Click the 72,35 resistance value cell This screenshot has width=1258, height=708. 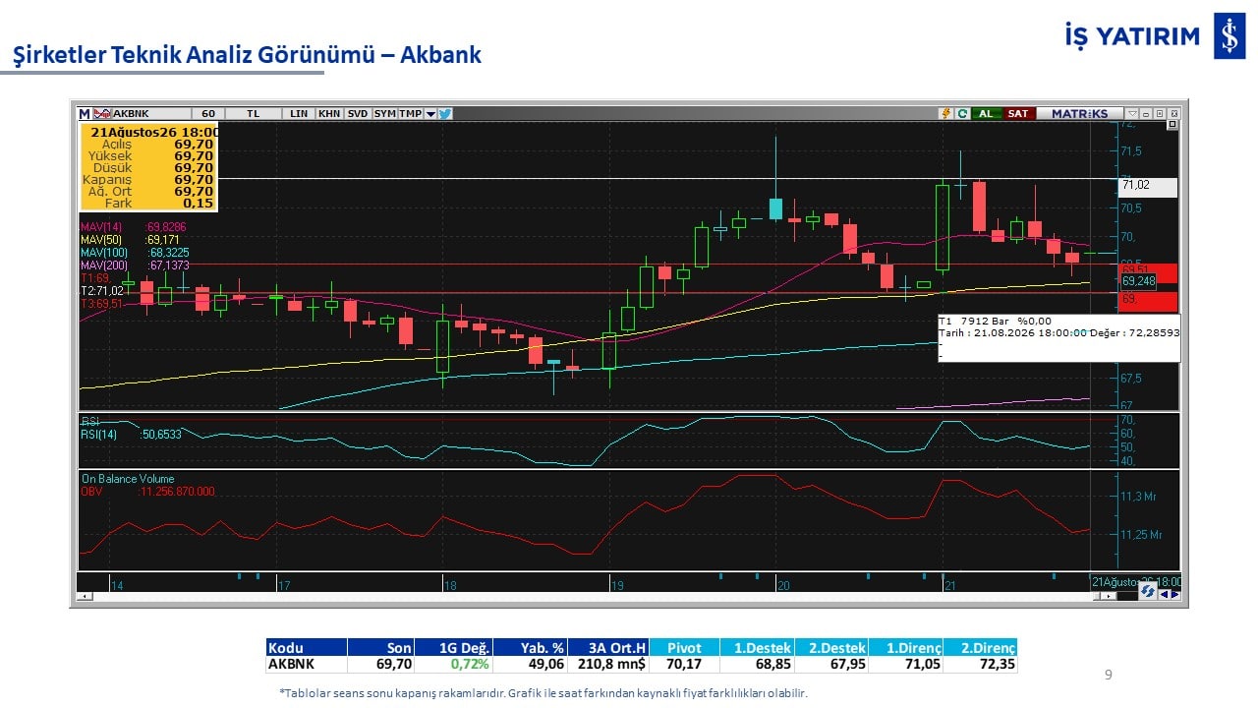click(981, 665)
